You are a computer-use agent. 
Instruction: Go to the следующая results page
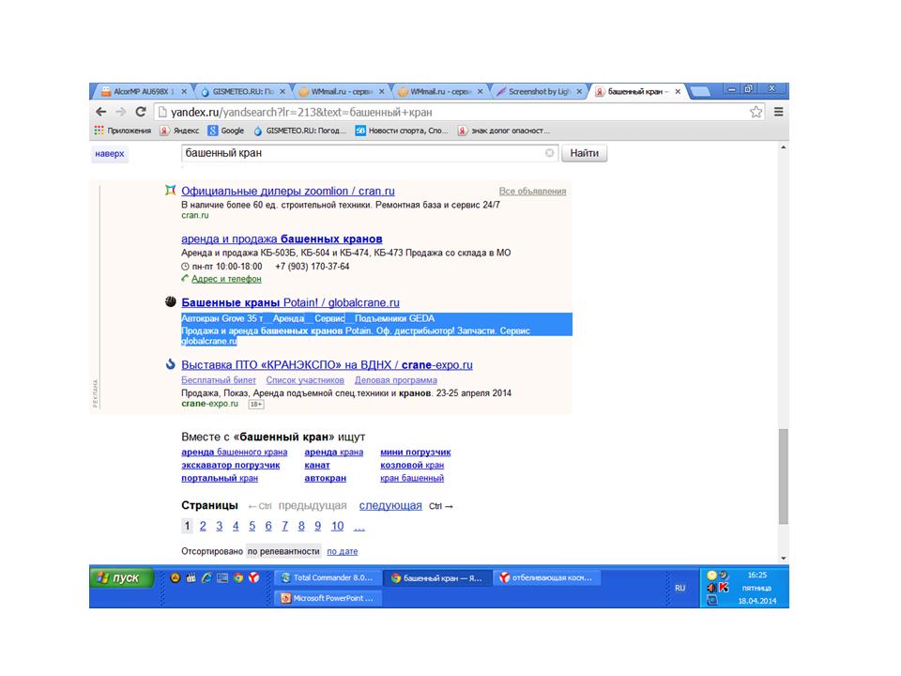(x=390, y=505)
